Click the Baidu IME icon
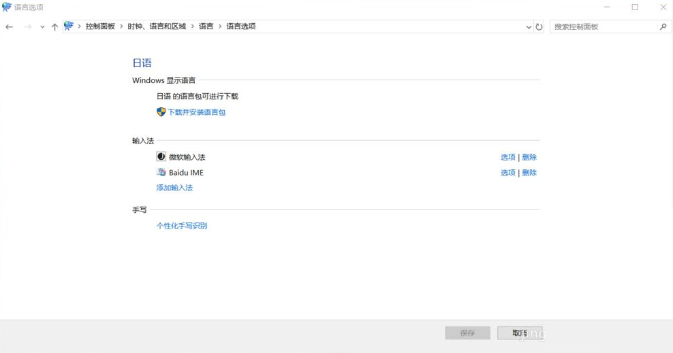Screen dimensions: 673x353 [x=161, y=172]
